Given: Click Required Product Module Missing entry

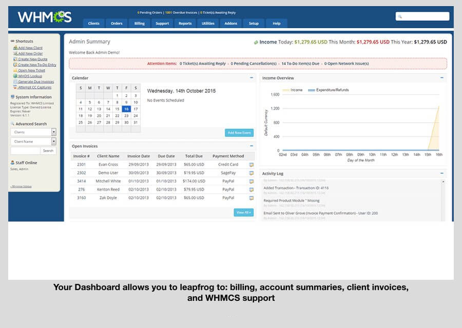Looking at the screenshot, I should pos(292,200).
